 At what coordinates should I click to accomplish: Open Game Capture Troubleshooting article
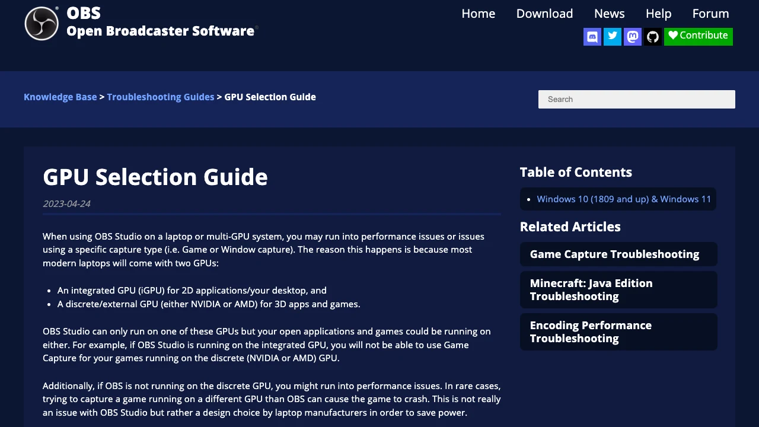pos(618,254)
